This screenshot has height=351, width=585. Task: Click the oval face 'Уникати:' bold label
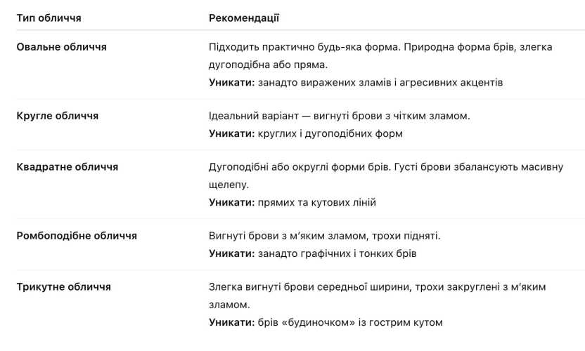232,82
